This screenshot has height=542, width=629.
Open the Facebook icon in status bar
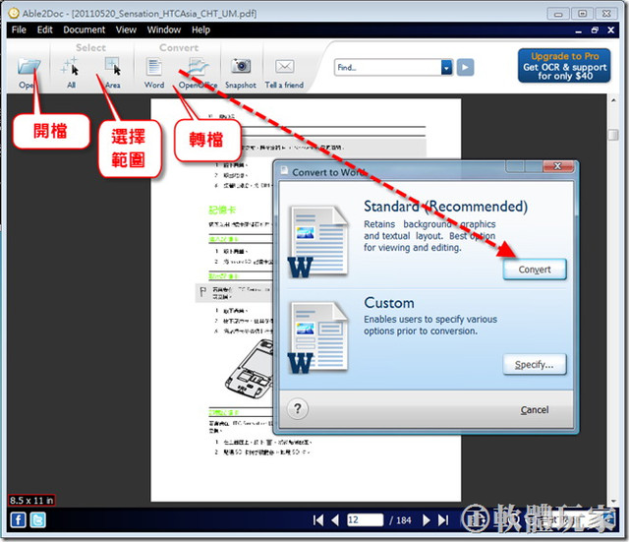(x=18, y=520)
